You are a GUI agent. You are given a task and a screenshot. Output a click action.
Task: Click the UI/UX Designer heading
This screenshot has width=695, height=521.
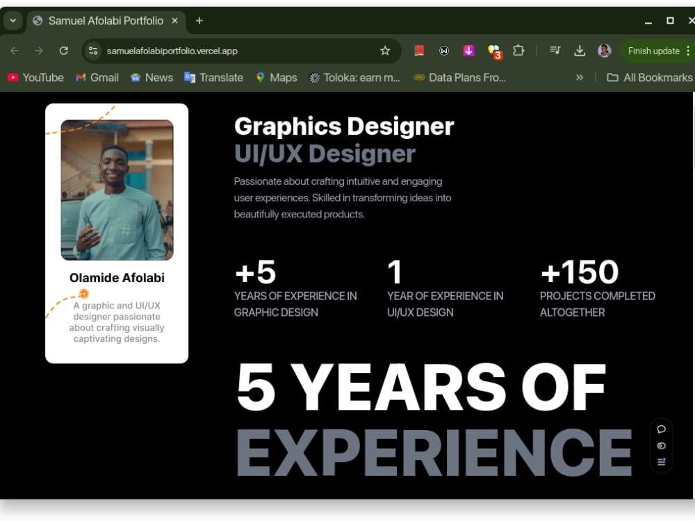tap(325, 154)
